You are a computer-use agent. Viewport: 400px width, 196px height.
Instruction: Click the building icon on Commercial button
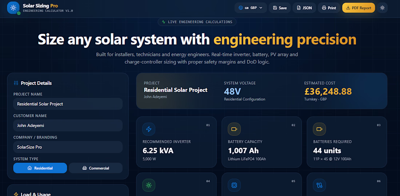pos(84,168)
